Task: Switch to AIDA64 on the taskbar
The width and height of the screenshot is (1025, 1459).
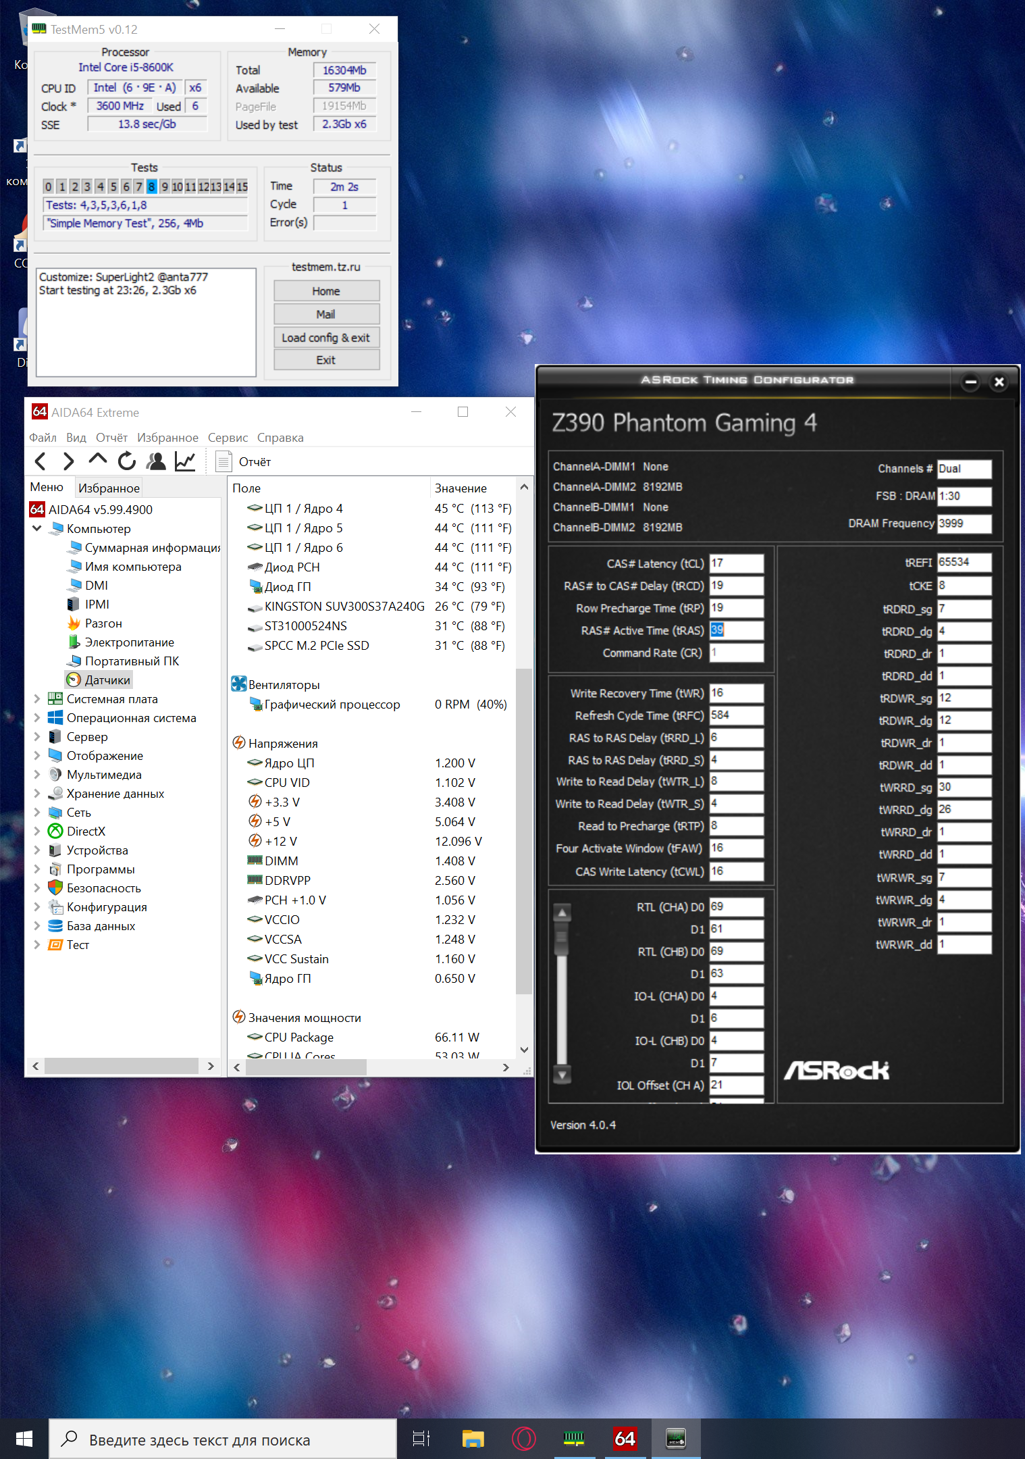Action: click(x=625, y=1439)
